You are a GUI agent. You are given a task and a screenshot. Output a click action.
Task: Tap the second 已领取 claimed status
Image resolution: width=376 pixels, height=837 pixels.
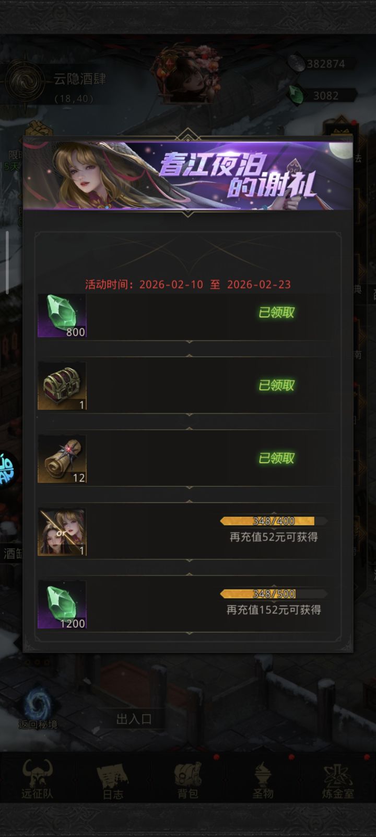pyautogui.click(x=277, y=385)
